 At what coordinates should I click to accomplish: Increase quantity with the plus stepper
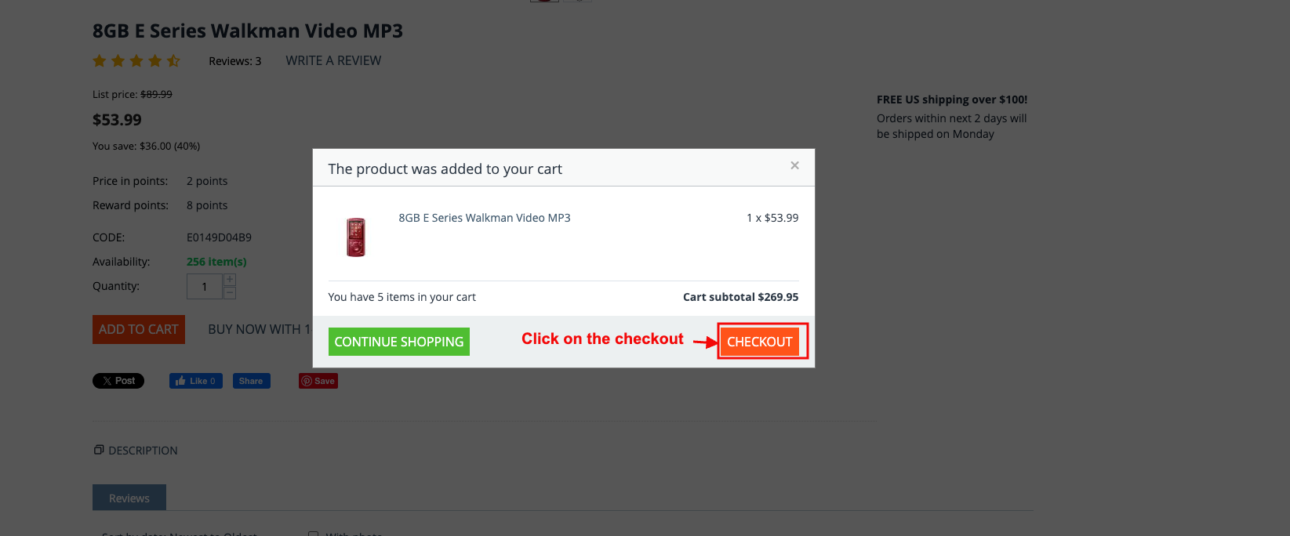click(x=230, y=280)
